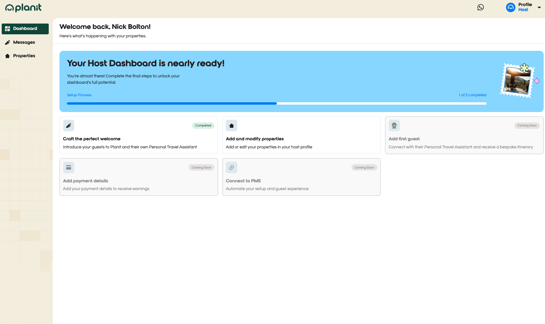Click the Completed badge on welcome card
545x324 pixels.
203,125
